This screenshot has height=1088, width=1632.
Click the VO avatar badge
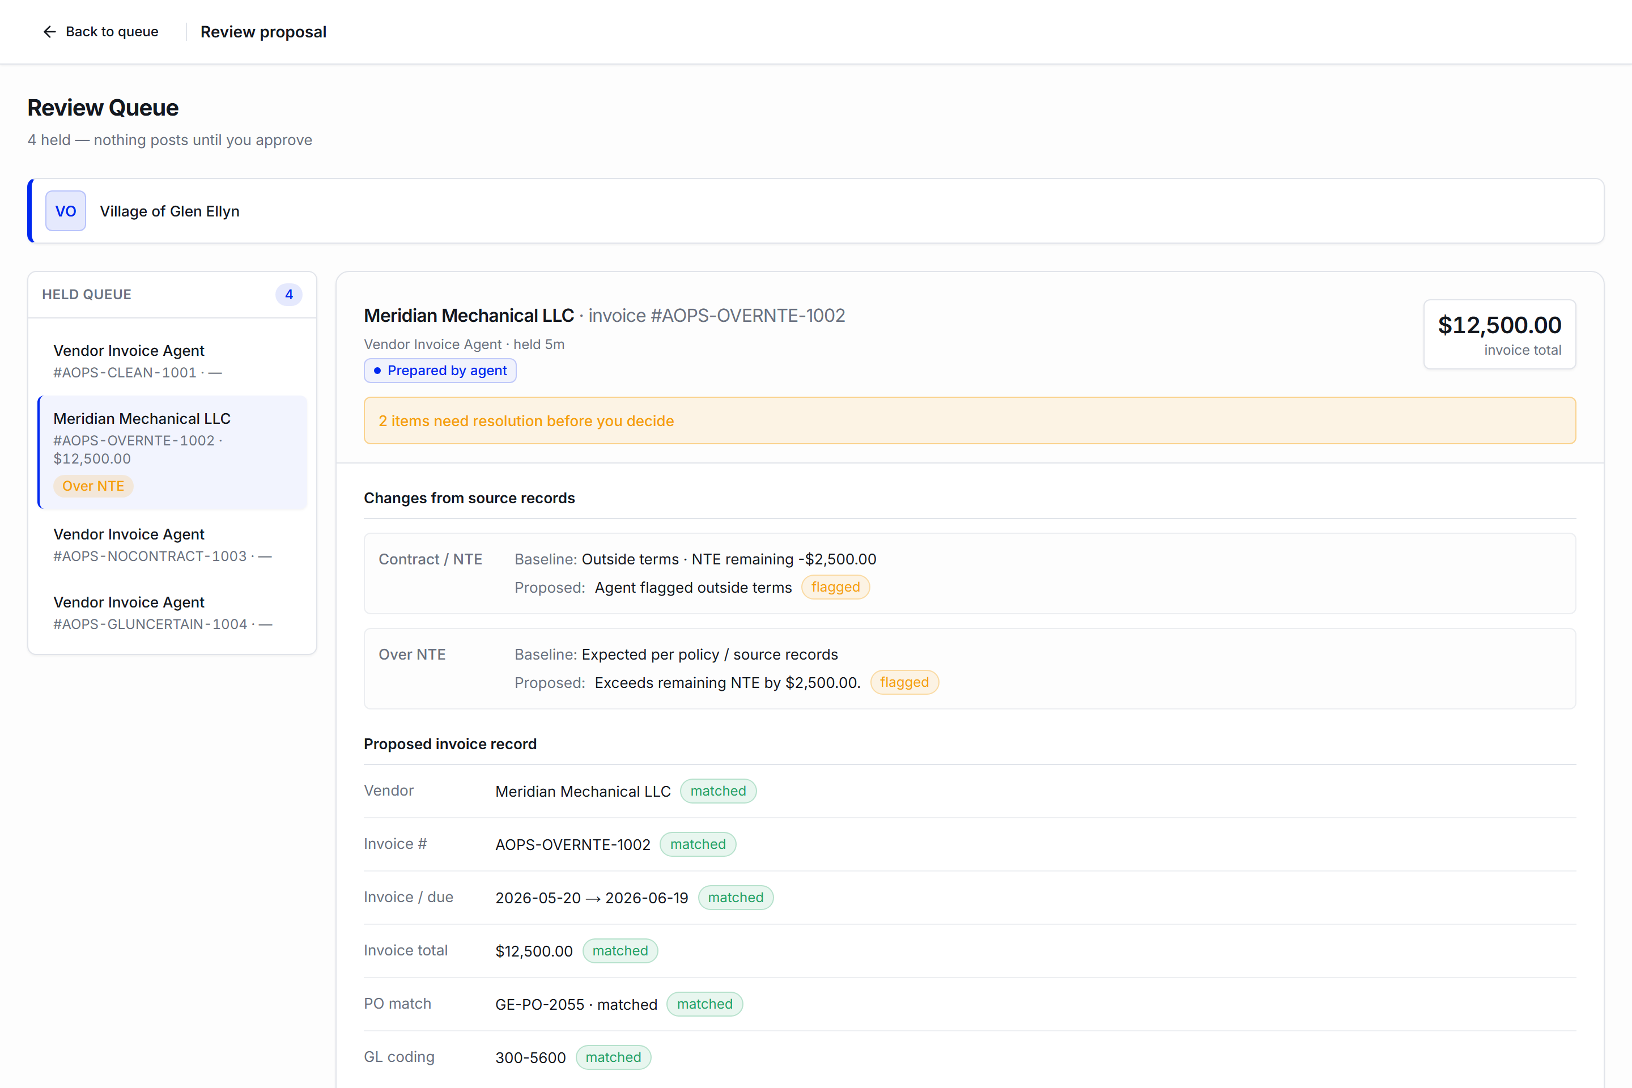66,211
